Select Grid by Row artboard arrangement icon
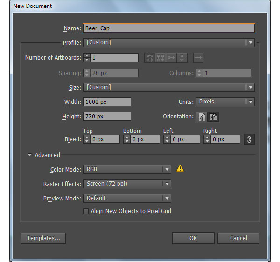The width and height of the screenshot is (280, 262). pyautogui.click(x=150, y=58)
